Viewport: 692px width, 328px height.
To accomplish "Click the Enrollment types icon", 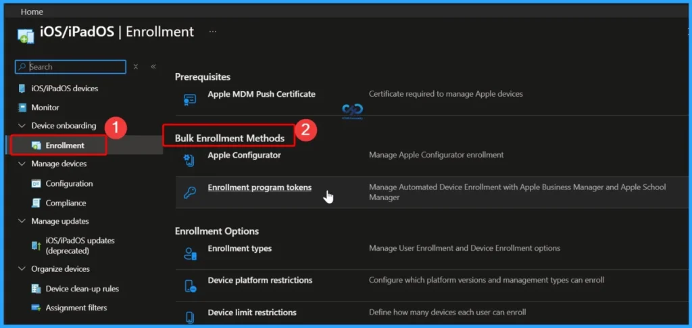I will coord(190,254).
